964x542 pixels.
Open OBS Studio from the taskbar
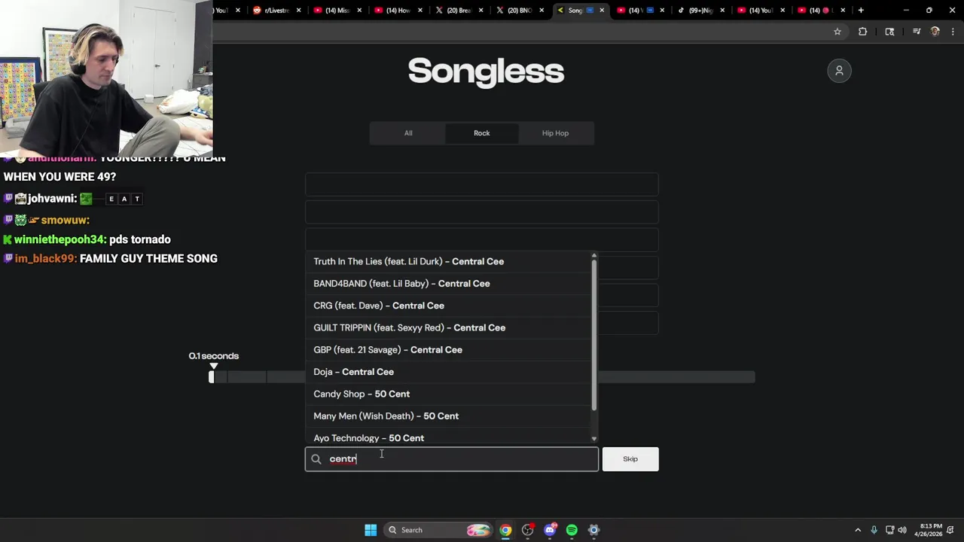tap(527, 530)
